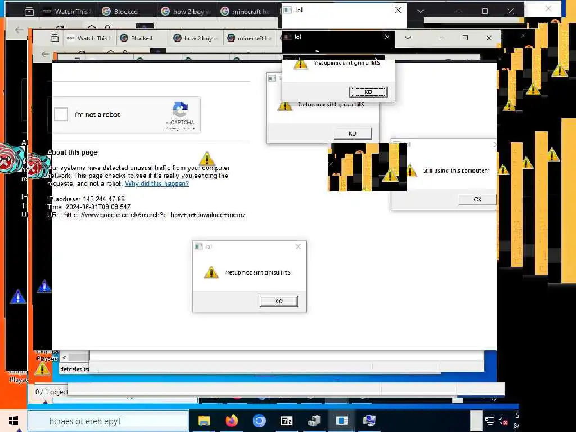Select how 2 buy tab in rear browser window

pyautogui.click(x=187, y=12)
